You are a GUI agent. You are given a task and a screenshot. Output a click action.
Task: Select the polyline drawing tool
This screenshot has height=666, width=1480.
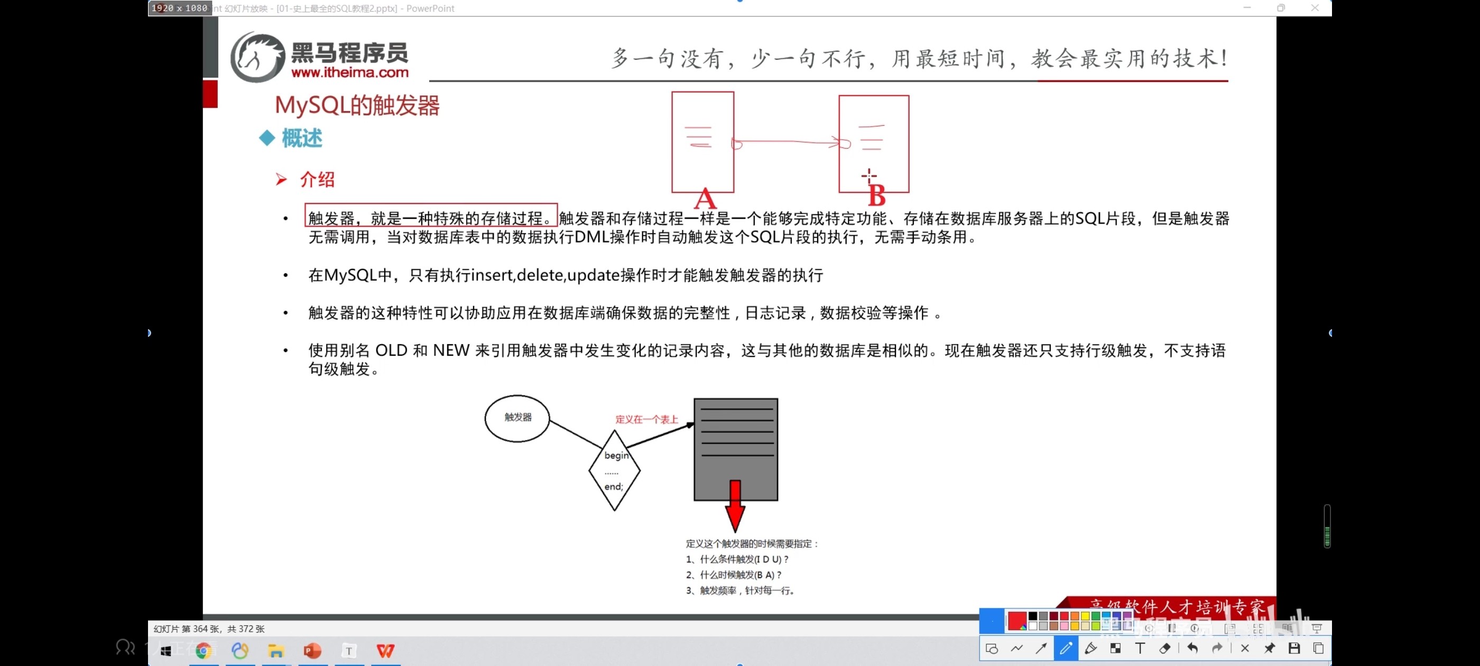point(1016,649)
